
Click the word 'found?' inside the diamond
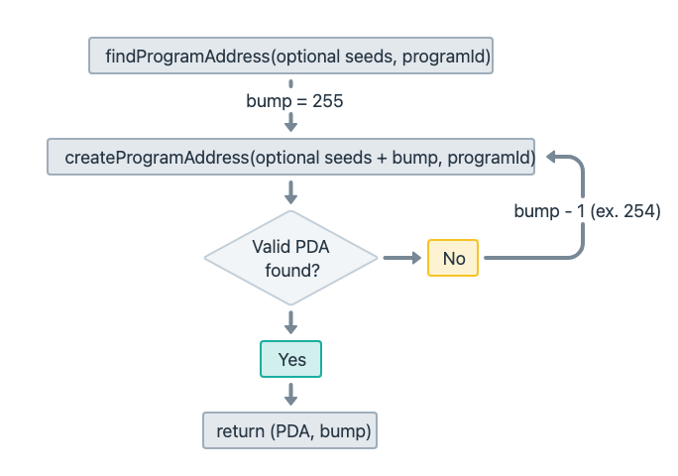291,268
